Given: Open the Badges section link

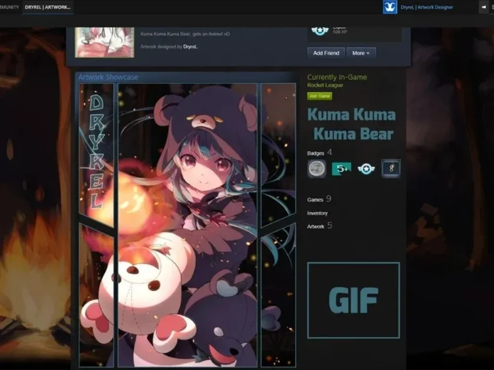Looking at the screenshot, I should (316, 153).
